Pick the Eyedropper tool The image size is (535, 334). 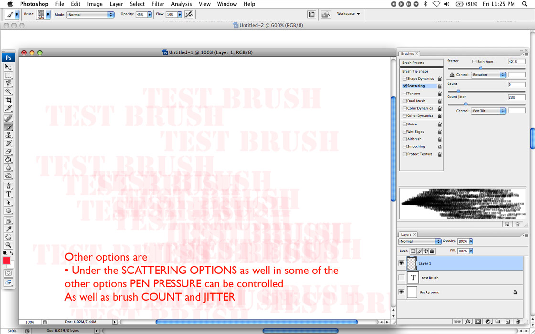(x=9, y=229)
